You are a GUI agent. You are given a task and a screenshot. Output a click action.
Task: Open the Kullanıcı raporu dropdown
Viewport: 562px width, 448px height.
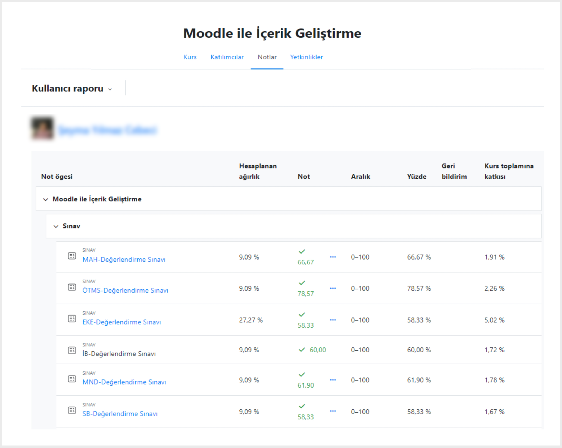pyautogui.click(x=72, y=88)
